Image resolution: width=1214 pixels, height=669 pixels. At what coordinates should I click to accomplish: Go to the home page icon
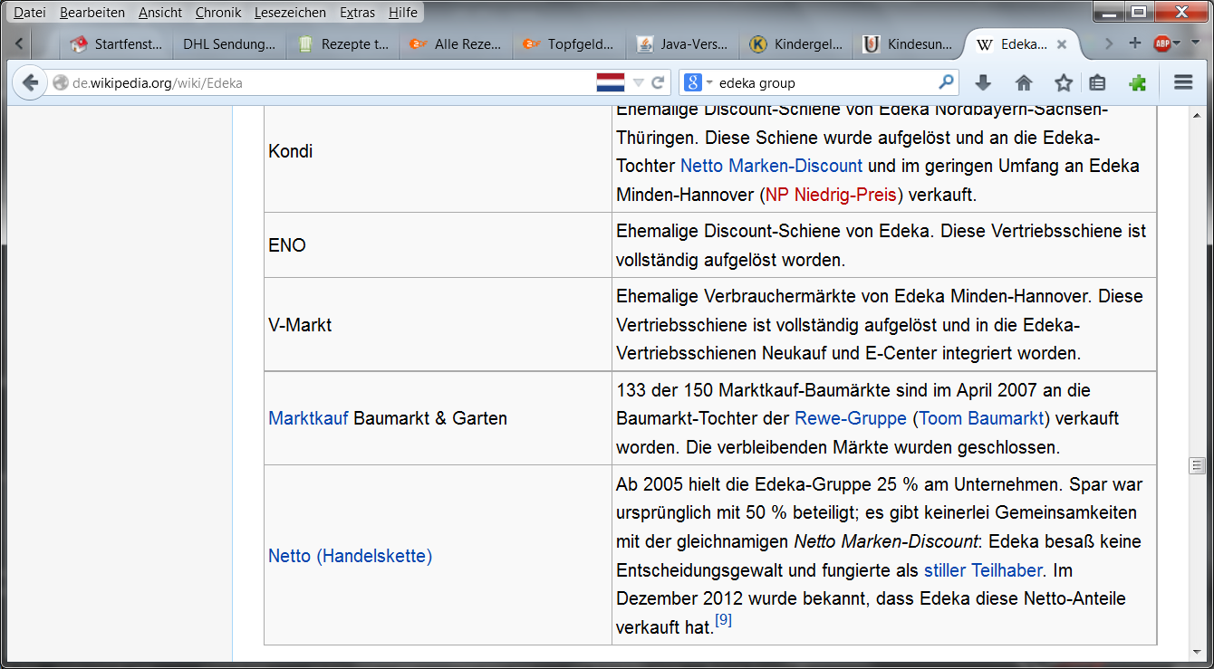pos(1024,82)
